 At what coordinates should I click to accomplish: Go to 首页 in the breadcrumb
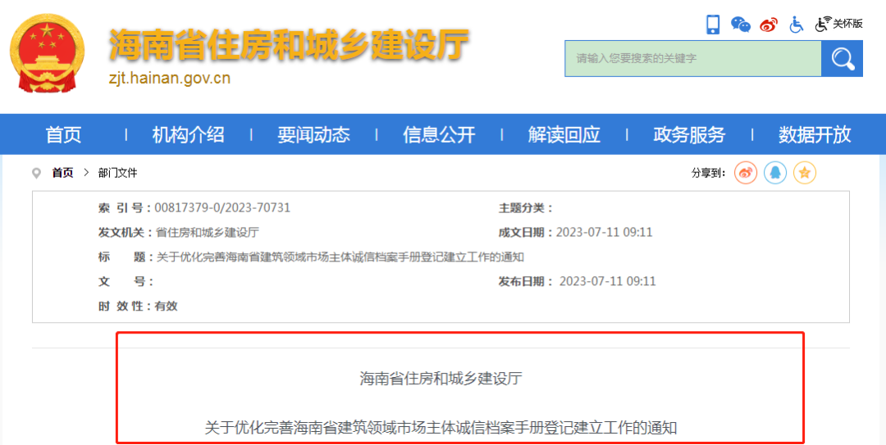(62, 173)
